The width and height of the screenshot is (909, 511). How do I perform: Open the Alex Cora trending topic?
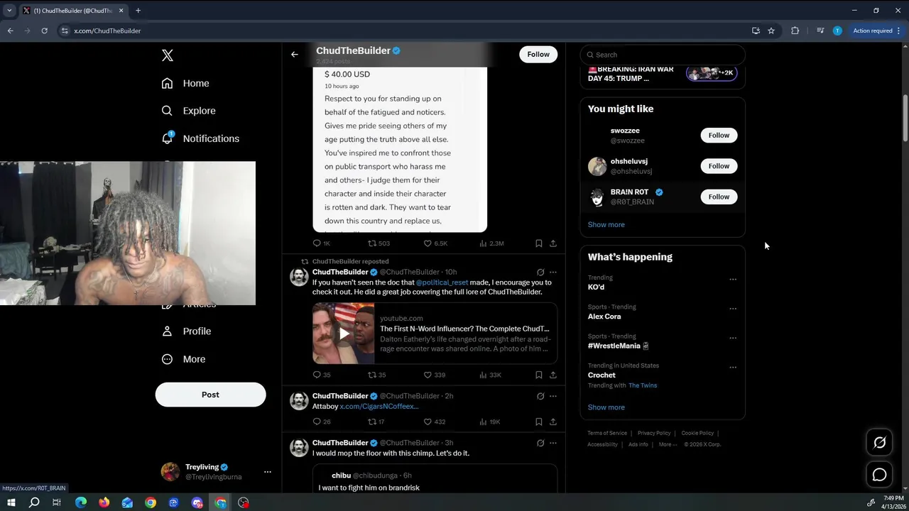tap(604, 317)
